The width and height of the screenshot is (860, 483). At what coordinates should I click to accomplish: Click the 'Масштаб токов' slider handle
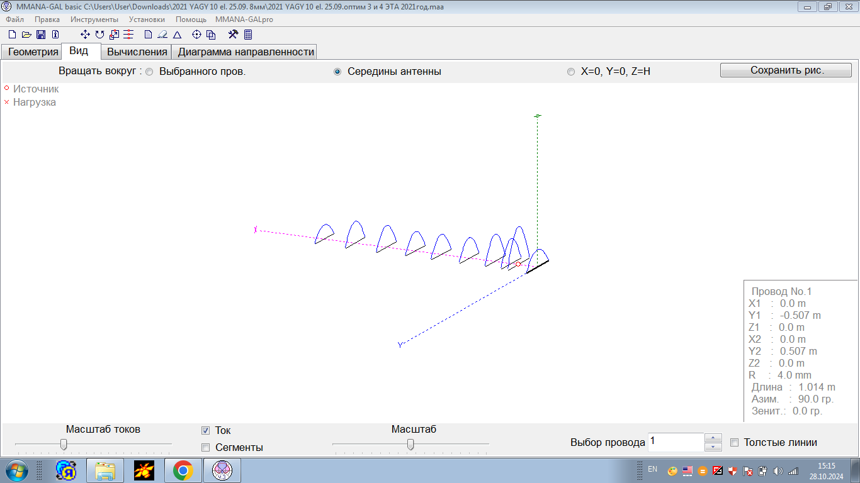tap(64, 445)
